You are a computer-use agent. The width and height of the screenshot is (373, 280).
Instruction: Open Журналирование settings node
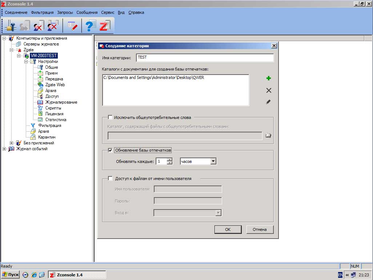pyautogui.click(x=61, y=102)
